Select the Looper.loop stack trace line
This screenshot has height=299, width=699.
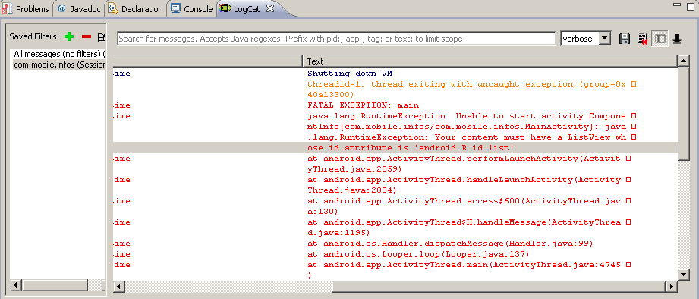pos(419,254)
